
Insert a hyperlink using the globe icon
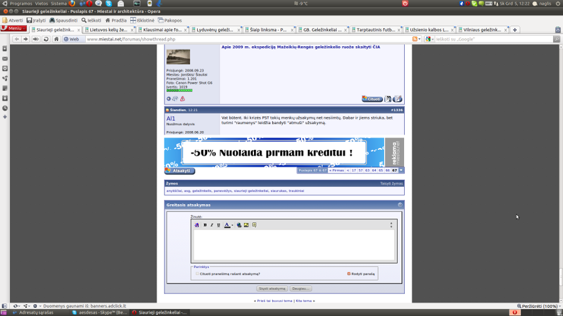click(239, 225)
